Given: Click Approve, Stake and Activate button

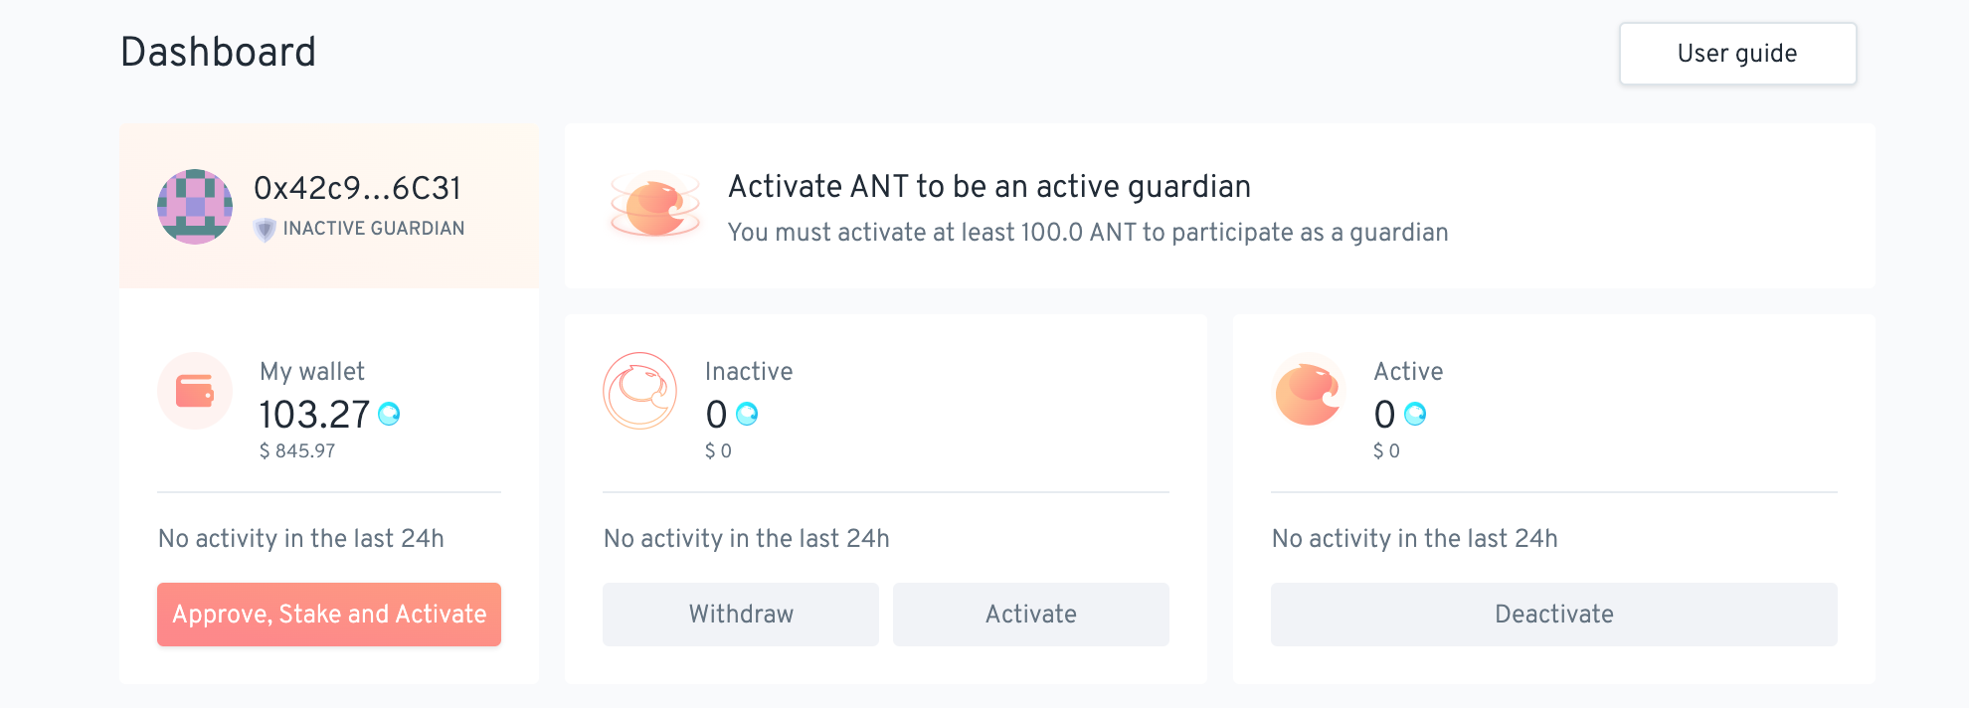Looking at the screenshot, I should pyautogui.click(x=329, y=615).
